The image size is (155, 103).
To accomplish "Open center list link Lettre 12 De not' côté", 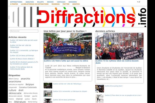I will [x=67, y=84].
